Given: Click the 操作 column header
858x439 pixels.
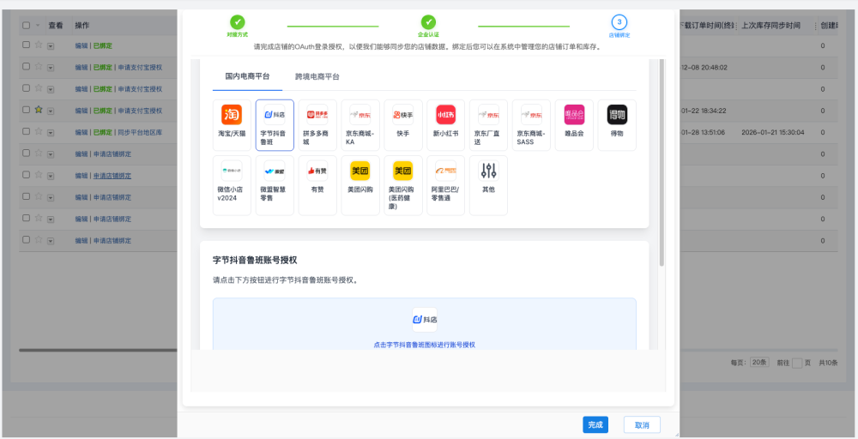Looking at the screenshot, I should pos(82,25).
